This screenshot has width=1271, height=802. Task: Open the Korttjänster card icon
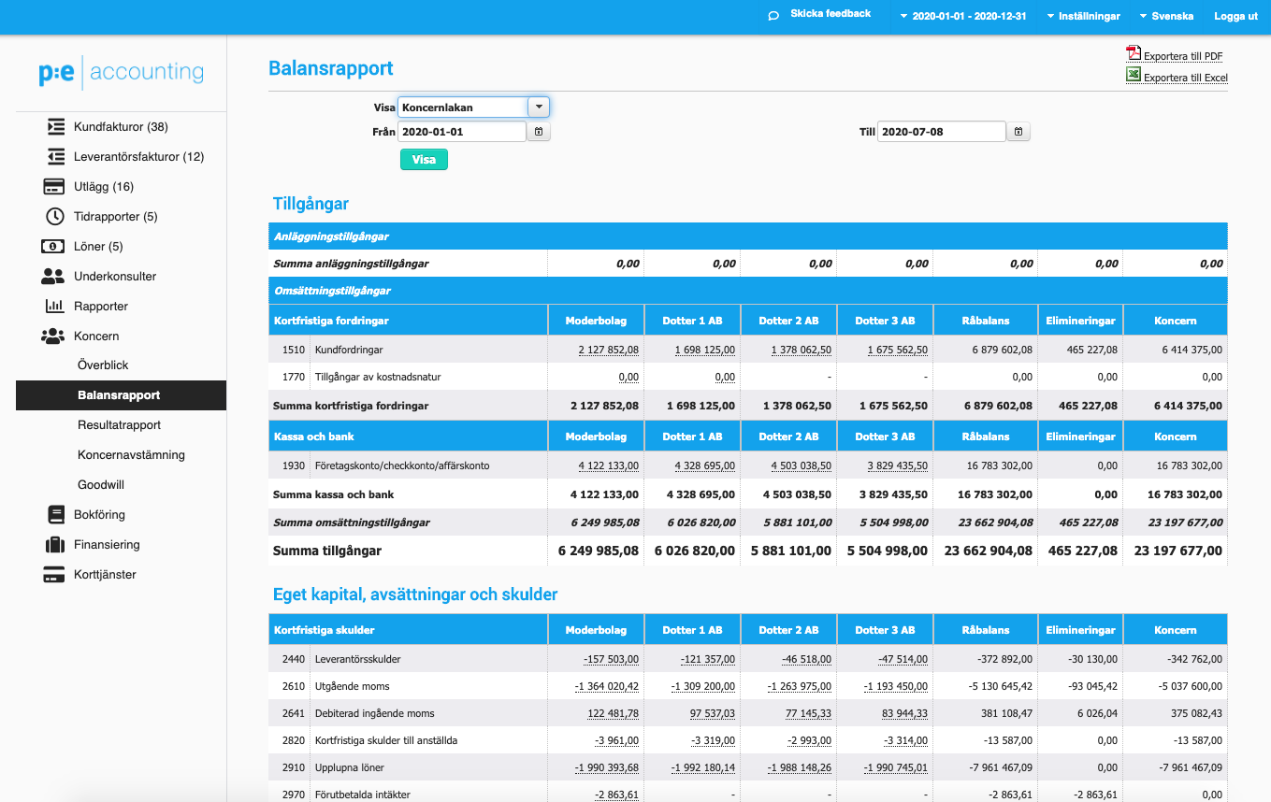point(54,575)
